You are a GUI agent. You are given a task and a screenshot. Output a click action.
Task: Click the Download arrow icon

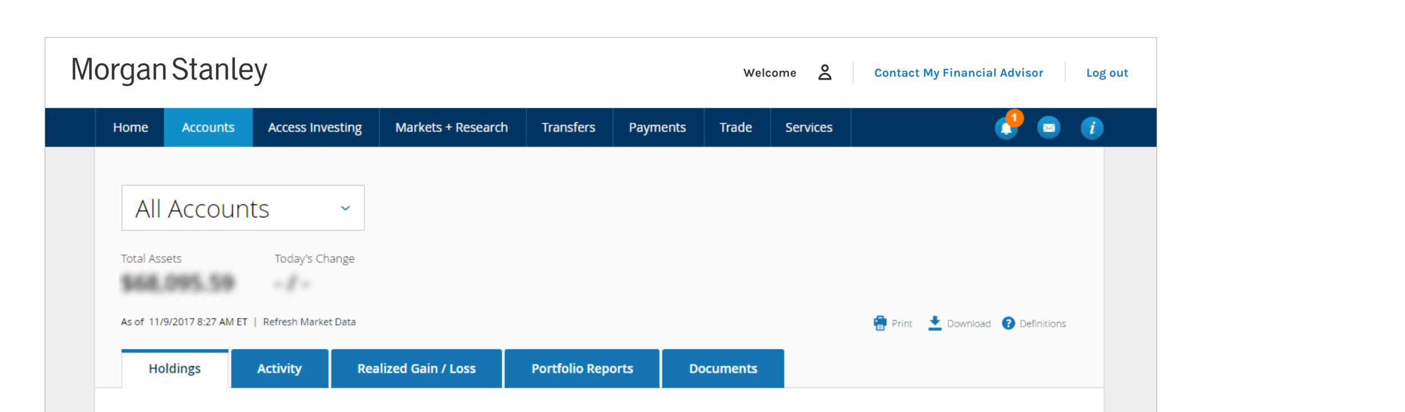coord(935,323)
